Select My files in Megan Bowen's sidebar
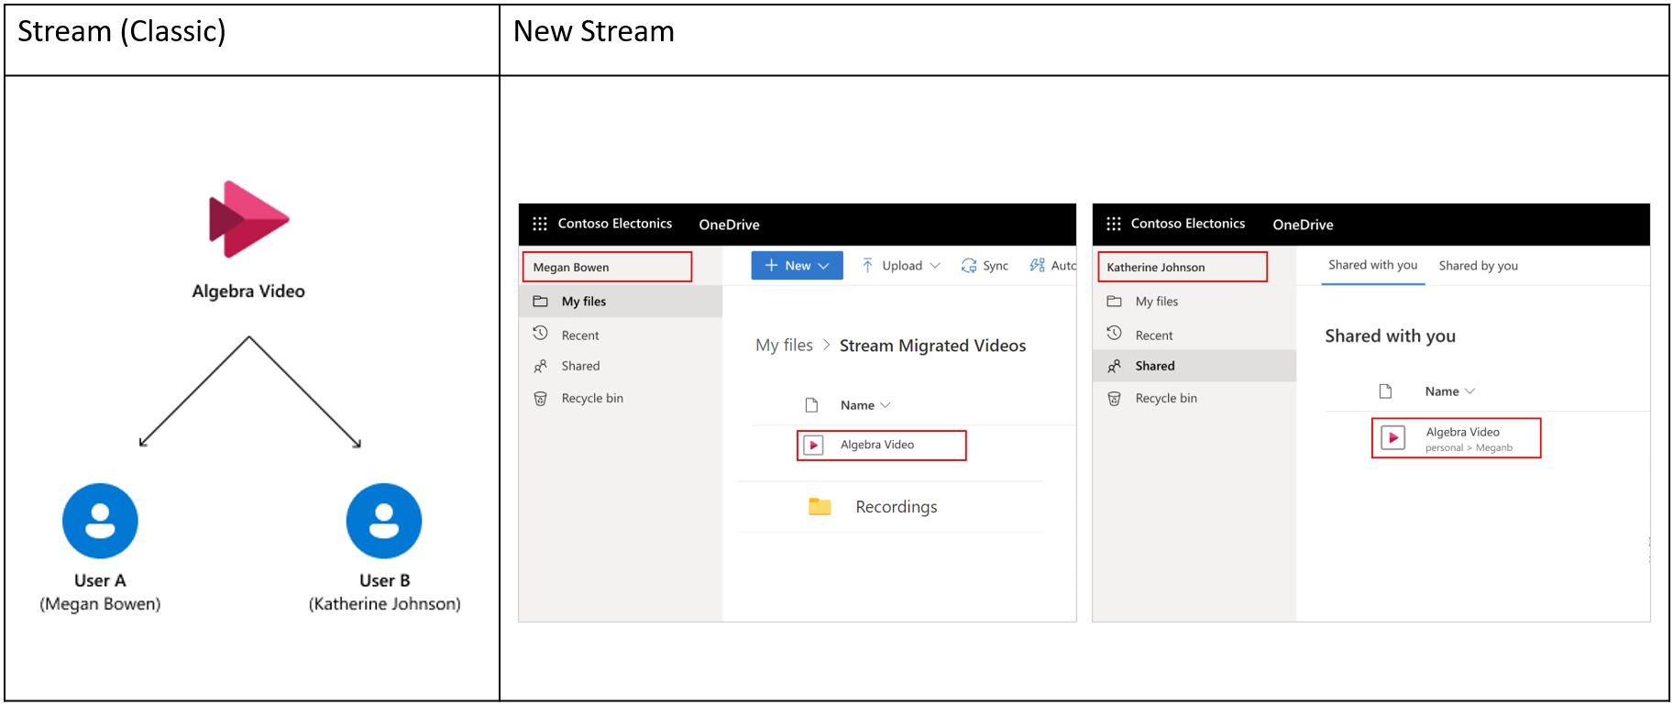 pyautogui.click(x=621, y=302)
